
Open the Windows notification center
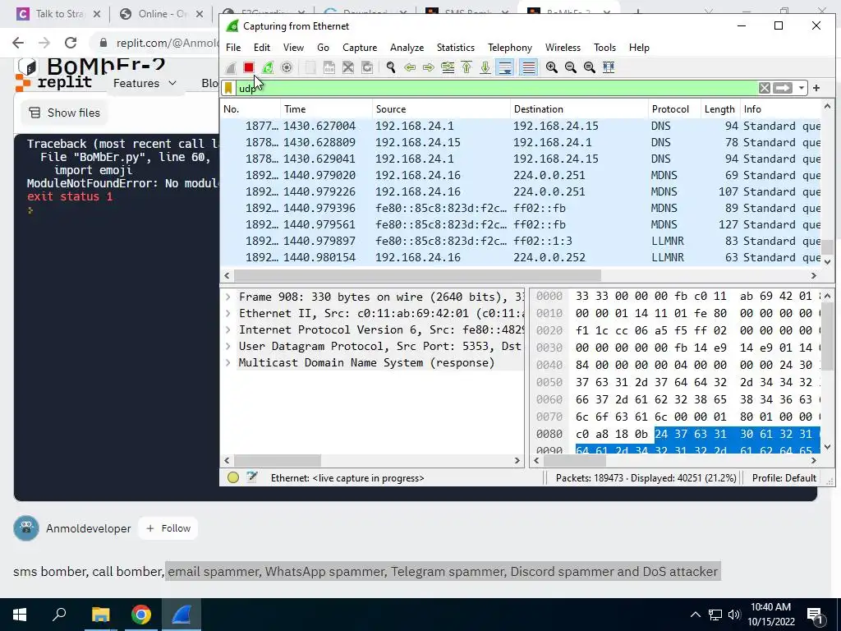[815, 615]
